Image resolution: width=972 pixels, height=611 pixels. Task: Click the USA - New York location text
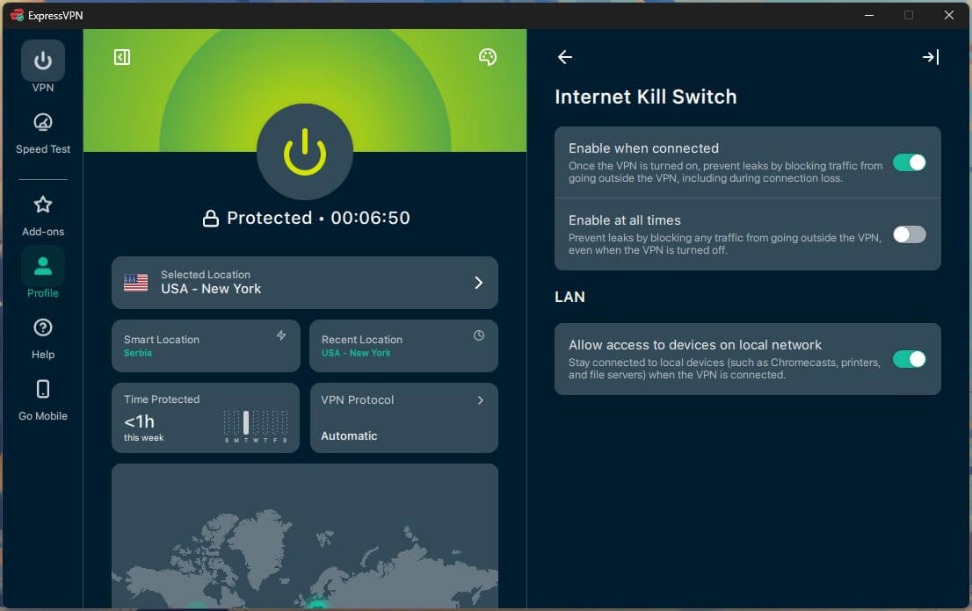(x=212, y=289)
